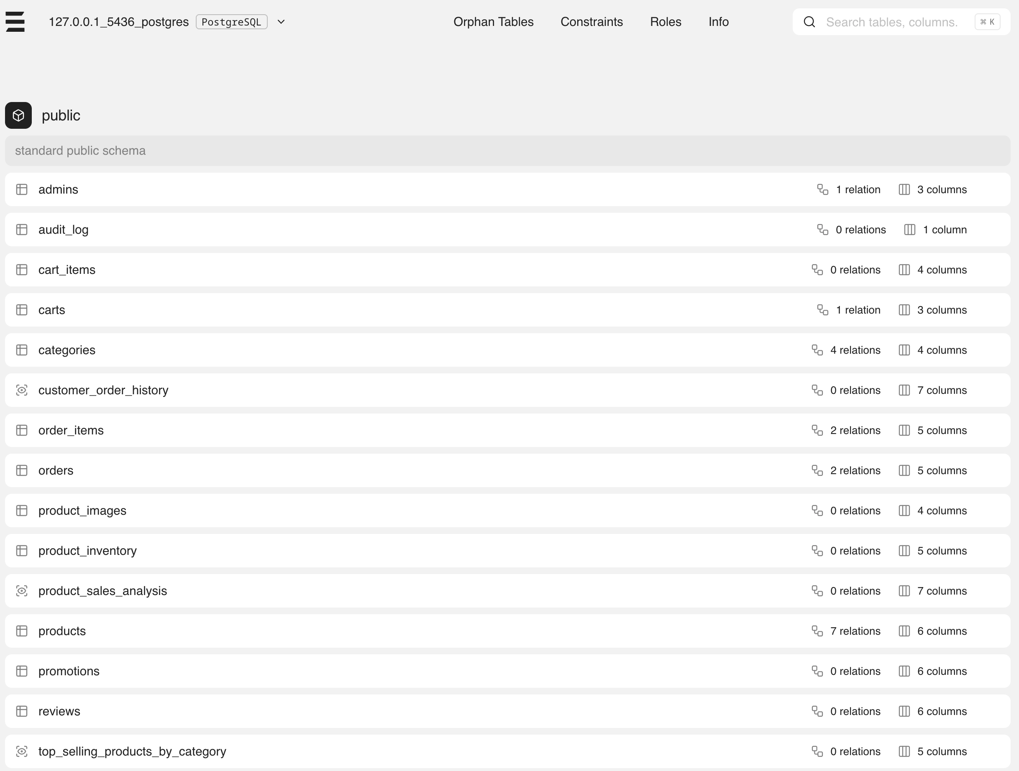Screen dimensions: 1019x771
Task: Click the table icon beside admins
Action: tap(22, 189)
